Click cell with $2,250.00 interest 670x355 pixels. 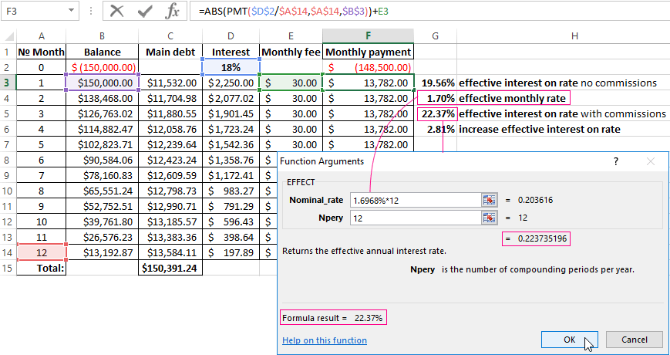(231, 83)
